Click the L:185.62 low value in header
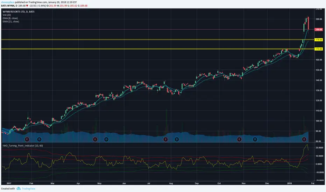 pyautogui.click(x=72, y=6)
